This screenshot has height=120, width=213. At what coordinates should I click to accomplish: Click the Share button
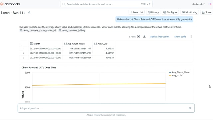click(207, 12)
